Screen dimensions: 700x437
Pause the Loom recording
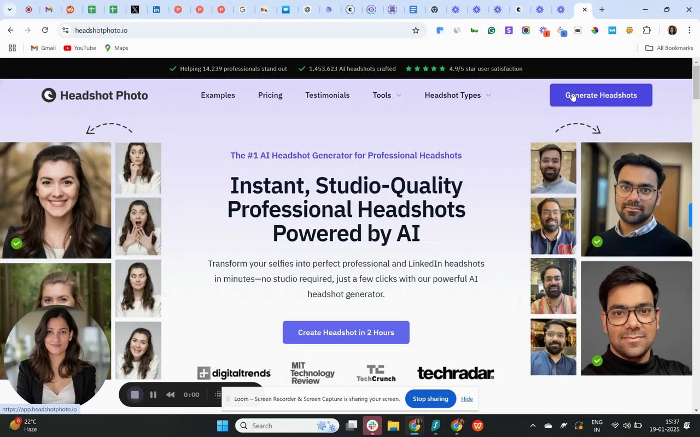[x=153, y=394]
